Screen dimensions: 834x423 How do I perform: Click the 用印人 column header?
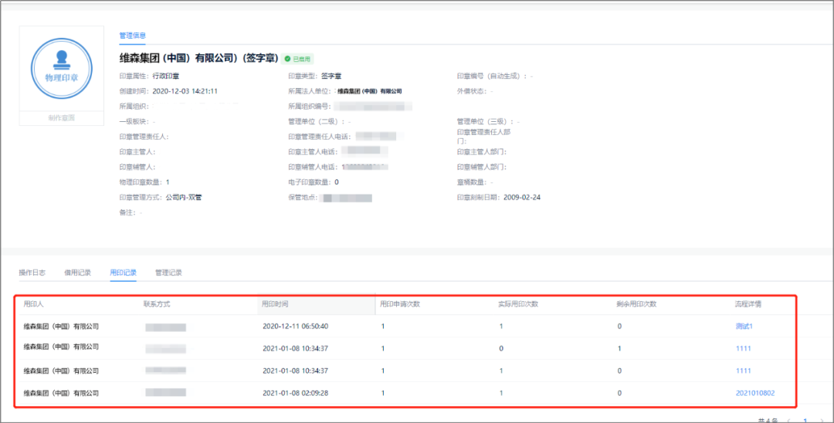33,304
